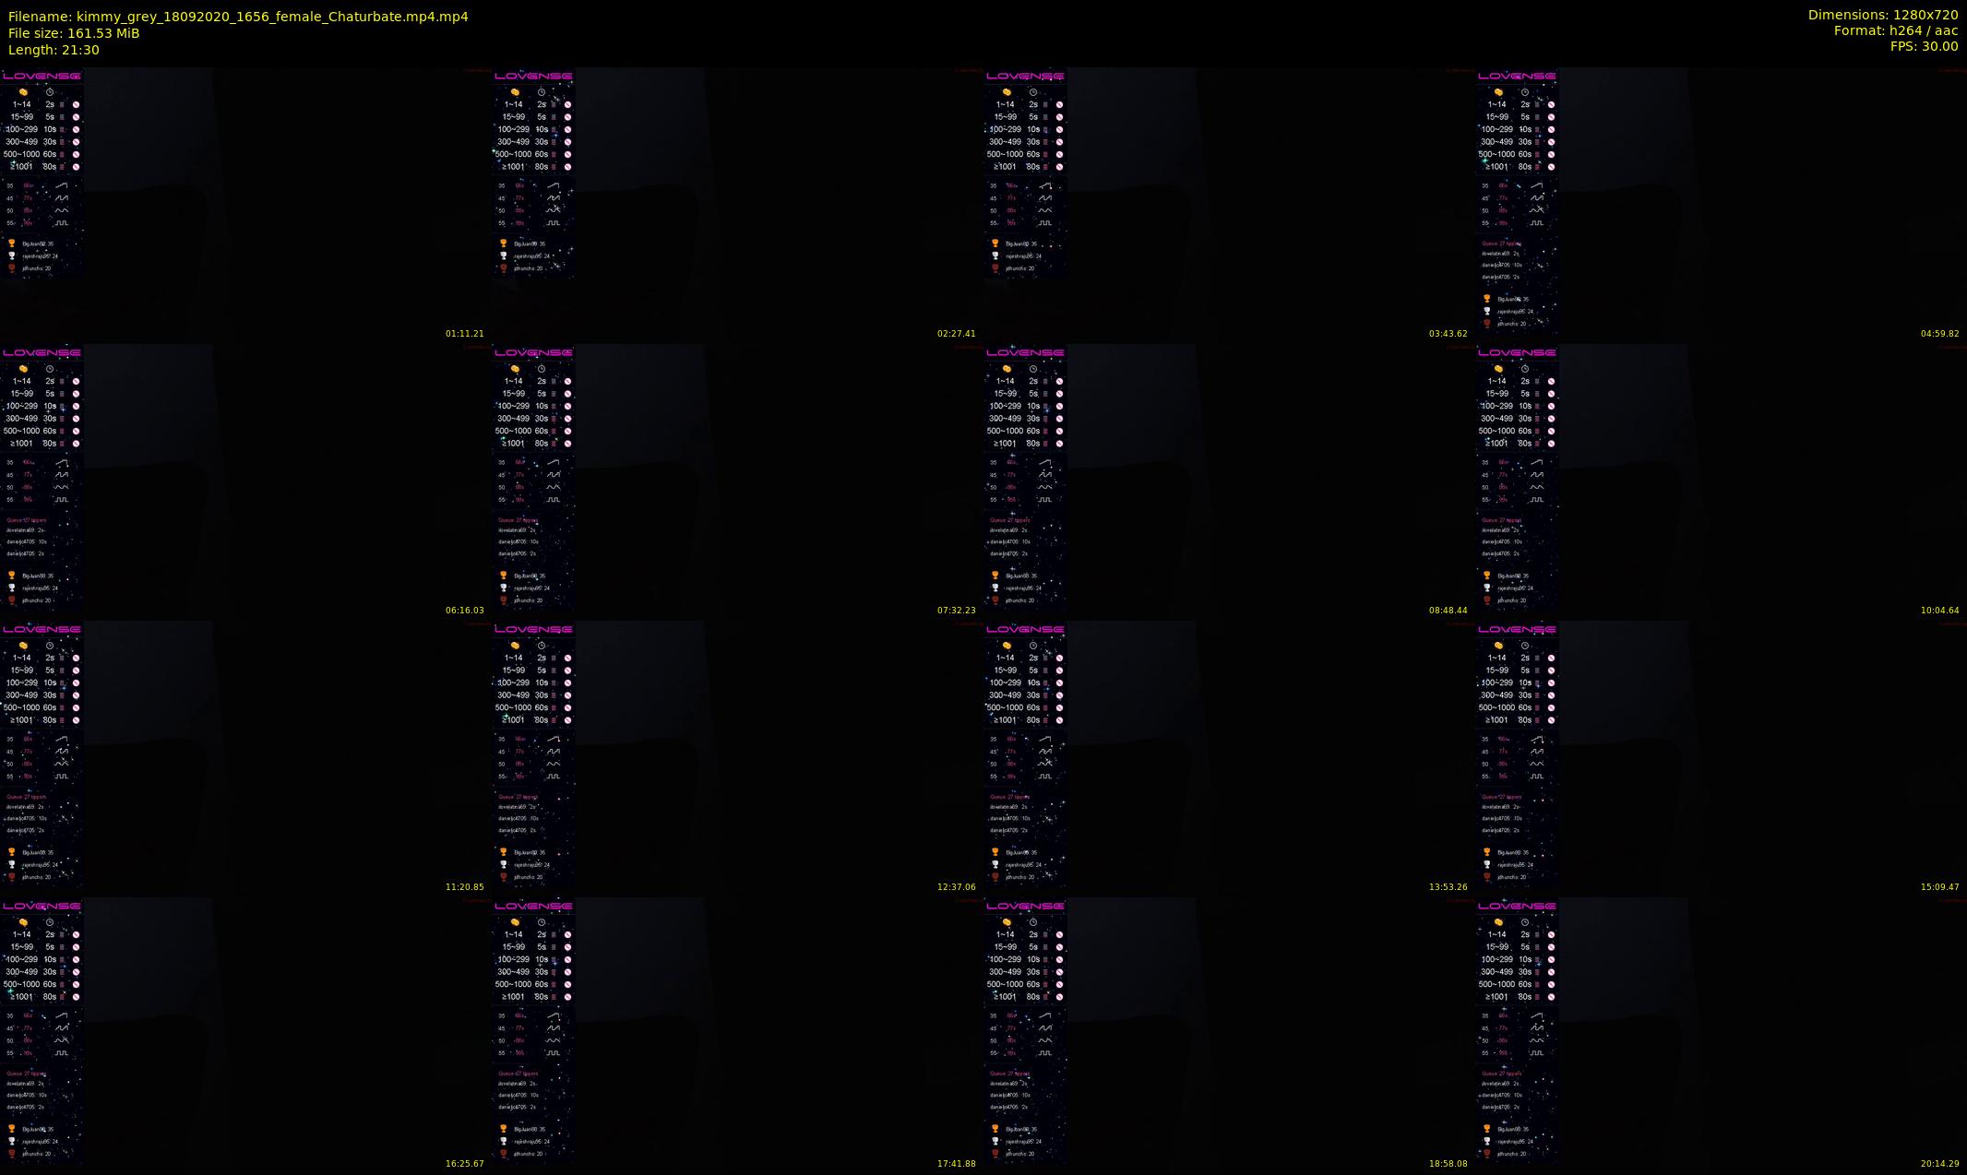Click the ramp pattern icon in the 12:37.06 frame
The width and height of the screenshot is (1967, 1175).
pyautogui.click(x=553, y=739)
